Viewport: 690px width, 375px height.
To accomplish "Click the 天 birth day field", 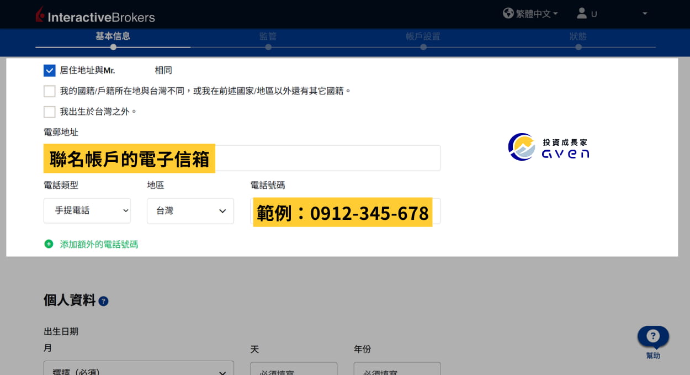I will pyautogui.click(x=294, y=369).
